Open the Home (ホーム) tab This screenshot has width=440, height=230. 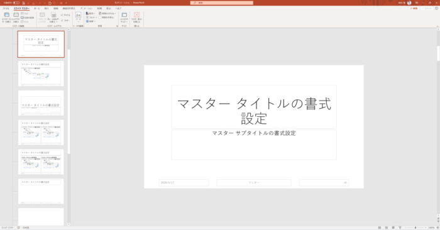click(36, 8)
